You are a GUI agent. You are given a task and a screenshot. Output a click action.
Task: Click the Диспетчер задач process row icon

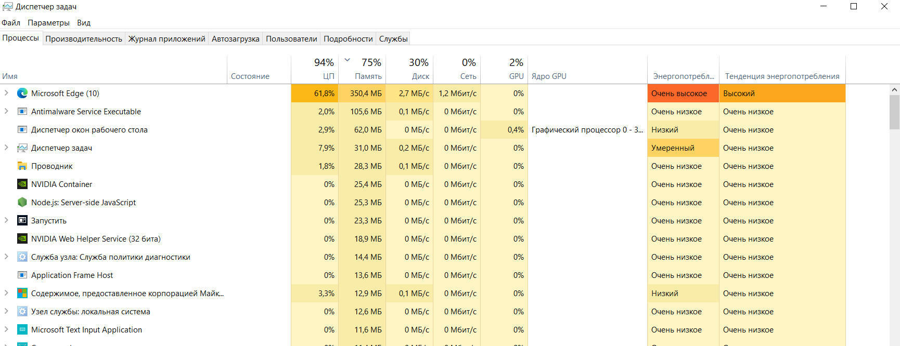(x=22, y=148)
